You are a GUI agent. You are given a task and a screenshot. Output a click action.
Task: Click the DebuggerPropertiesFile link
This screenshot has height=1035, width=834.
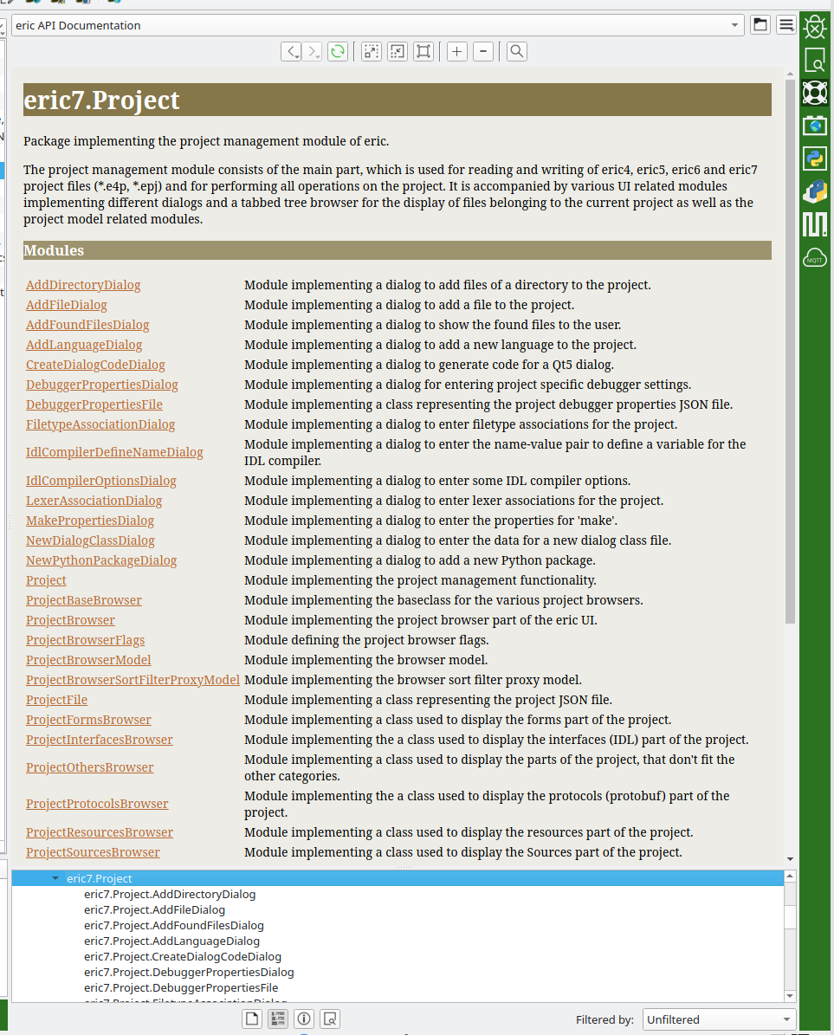(94, 404)
